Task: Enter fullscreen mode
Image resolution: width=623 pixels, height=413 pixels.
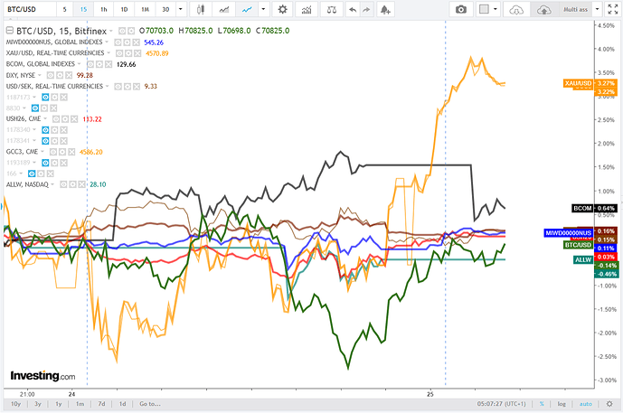Action: (613, 9)
